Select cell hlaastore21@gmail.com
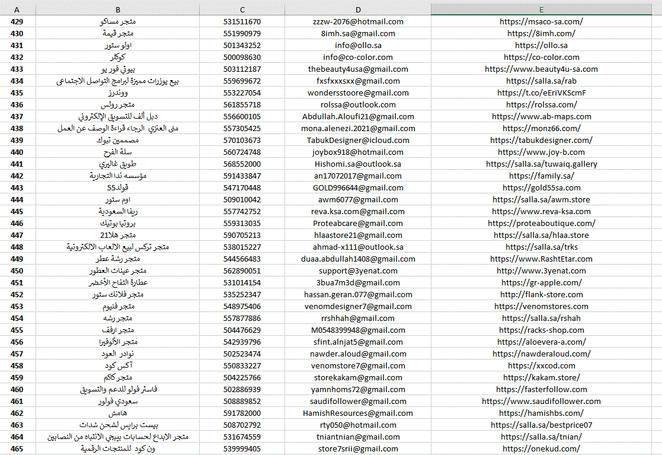662x455 pixels. tap(358, 234)
